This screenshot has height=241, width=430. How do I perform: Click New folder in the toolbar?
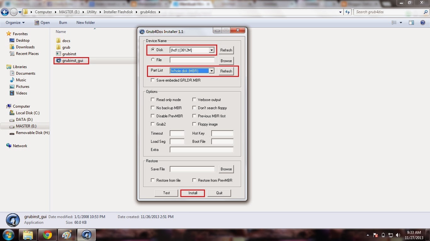(x=86, y=23)
